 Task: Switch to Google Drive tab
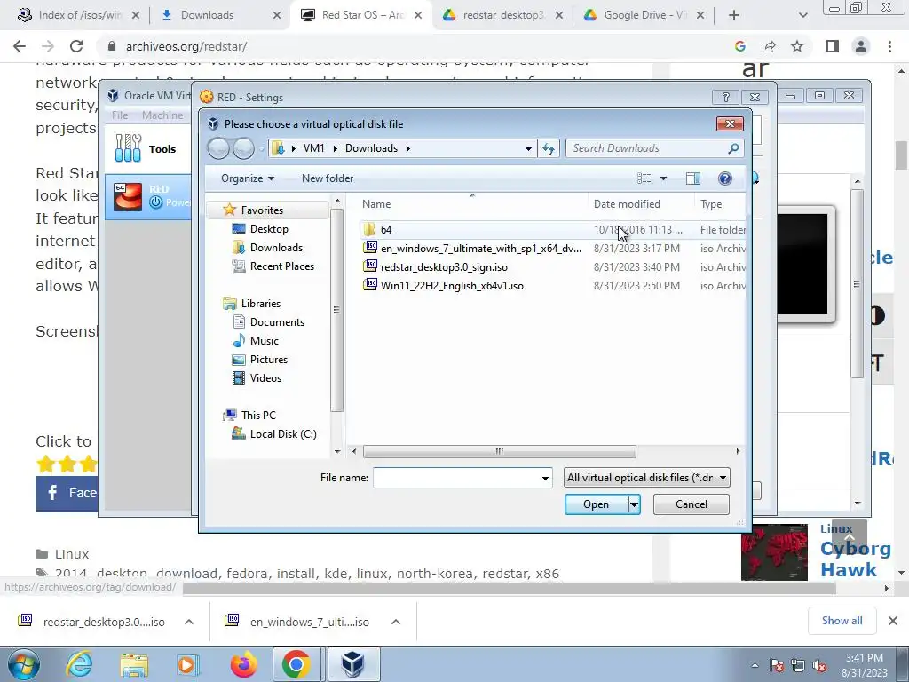pos(644,15)
